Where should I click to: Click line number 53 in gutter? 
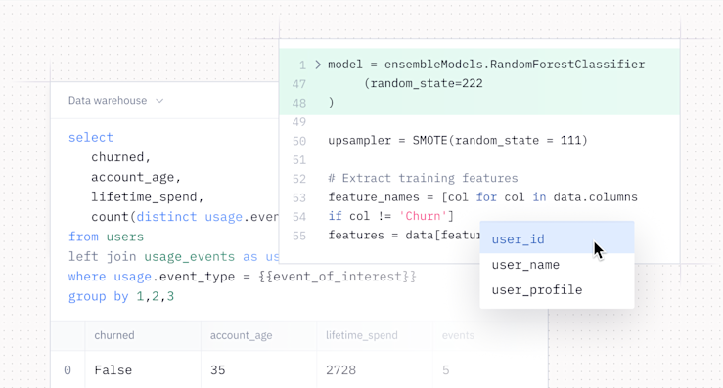[299, 197]
